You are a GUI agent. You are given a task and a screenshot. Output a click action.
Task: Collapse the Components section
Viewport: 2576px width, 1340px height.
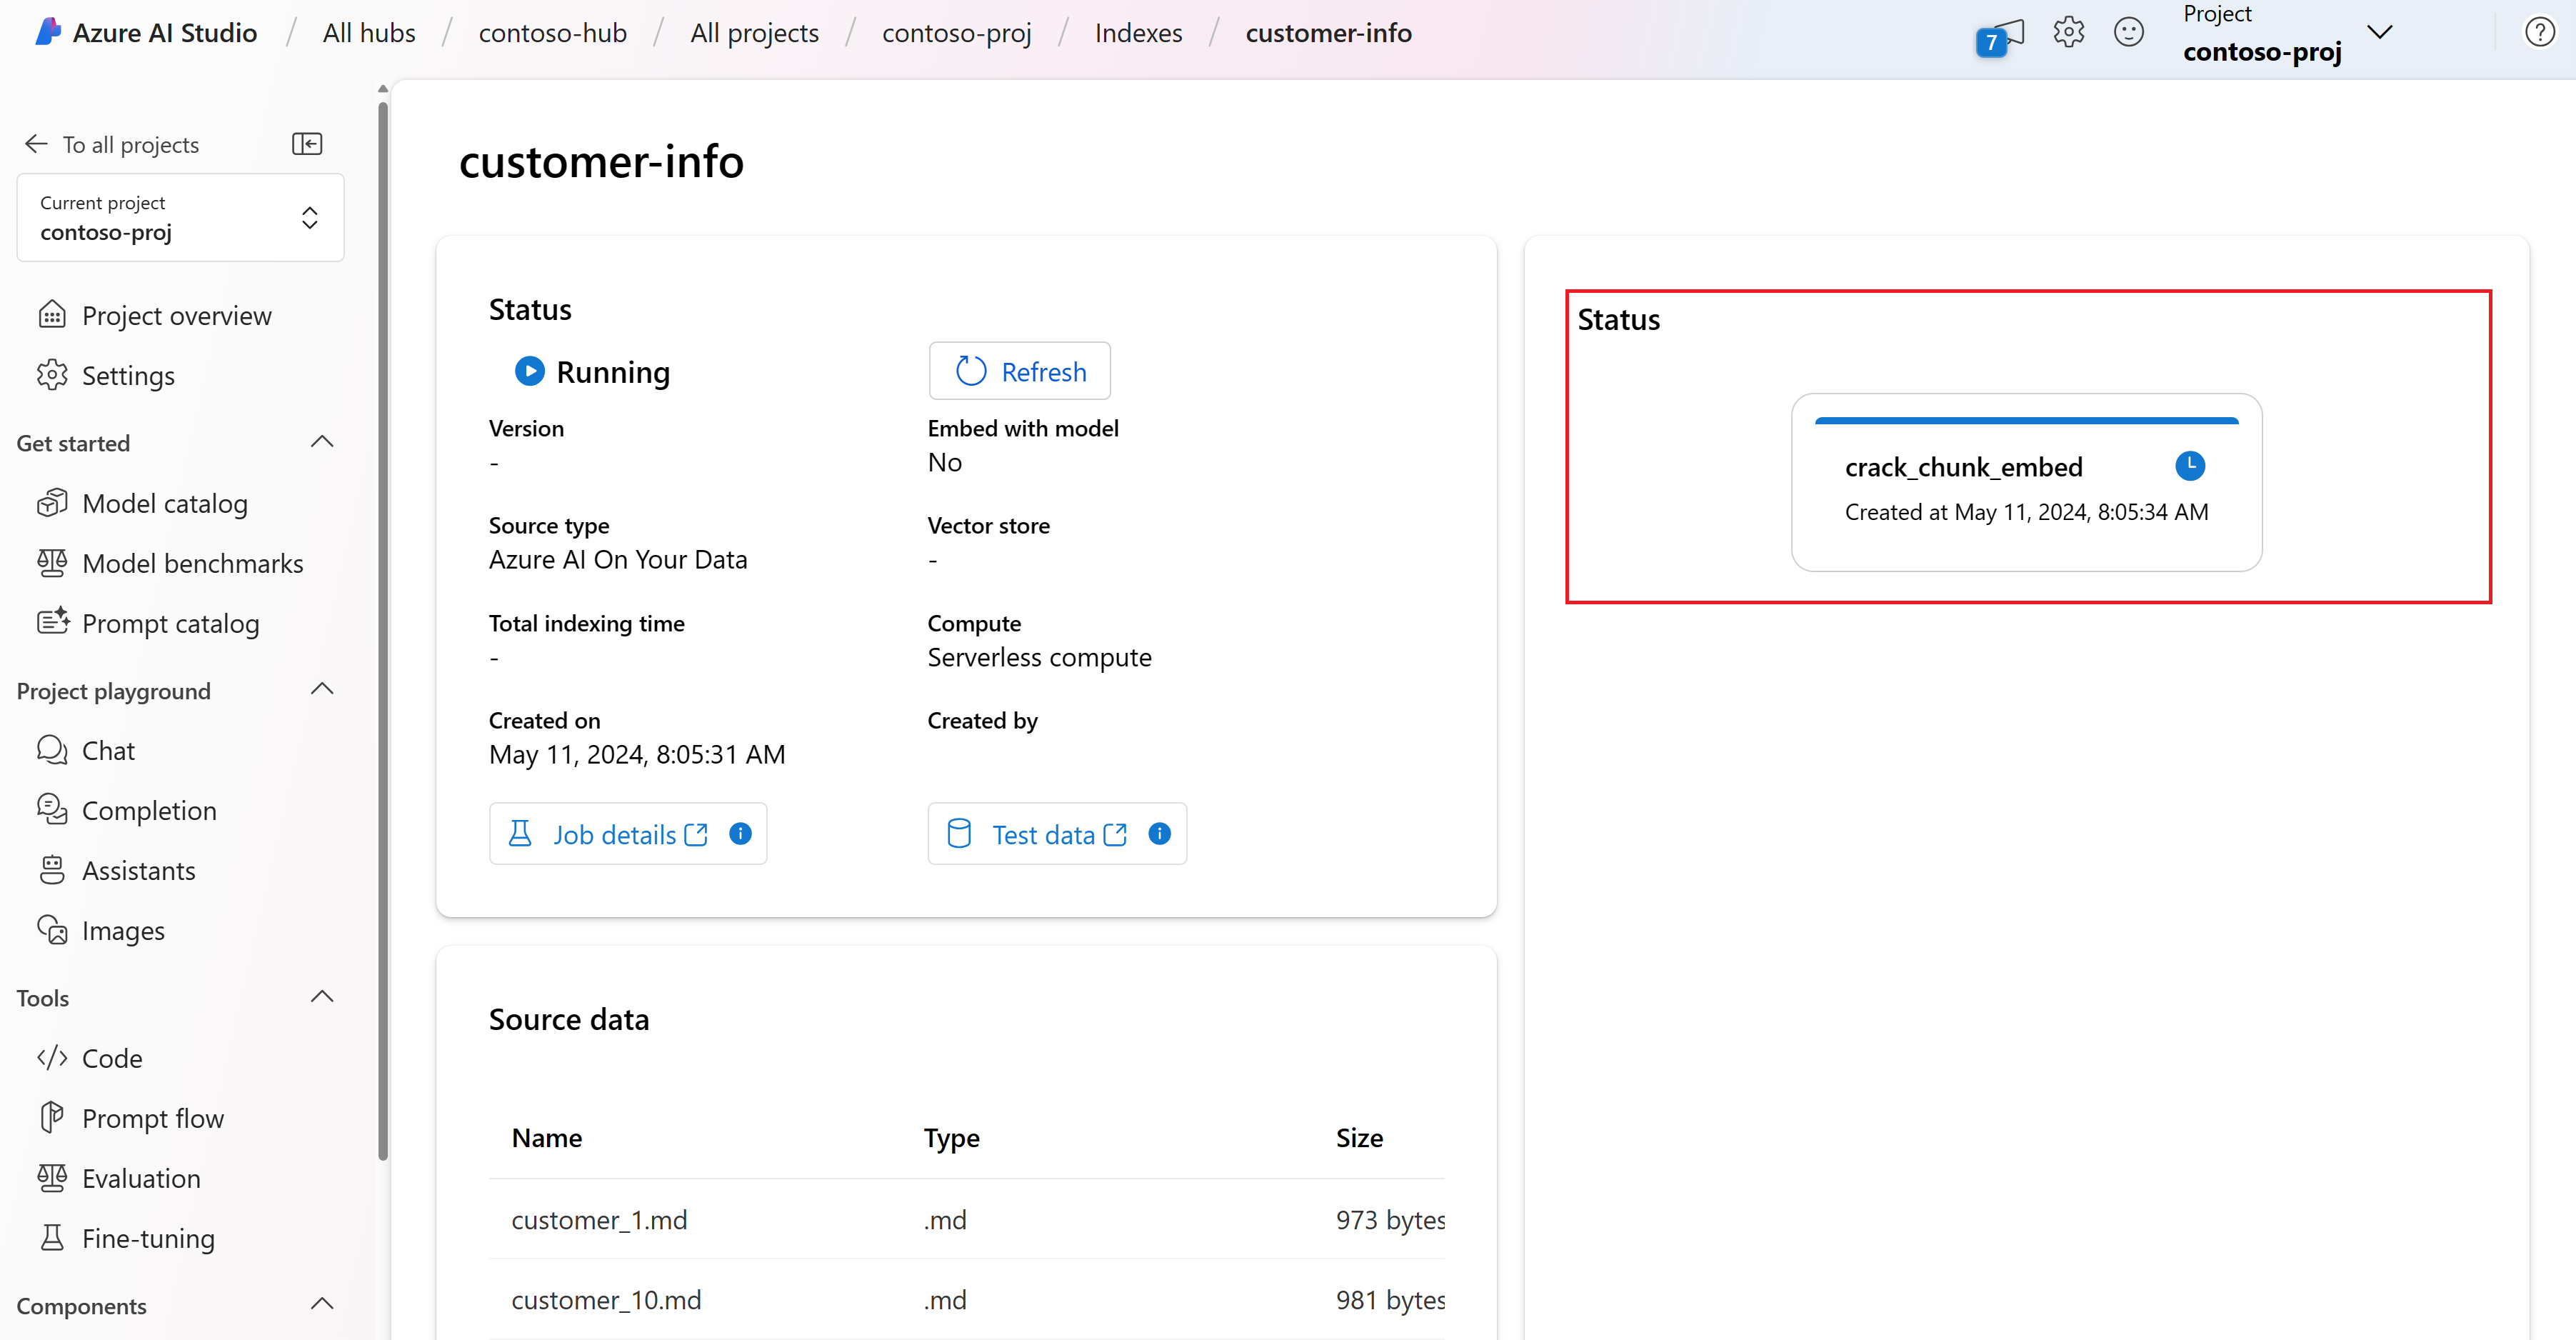pos(322,1304)
